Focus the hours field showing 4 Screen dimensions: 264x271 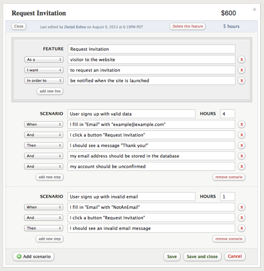[228, 114]
